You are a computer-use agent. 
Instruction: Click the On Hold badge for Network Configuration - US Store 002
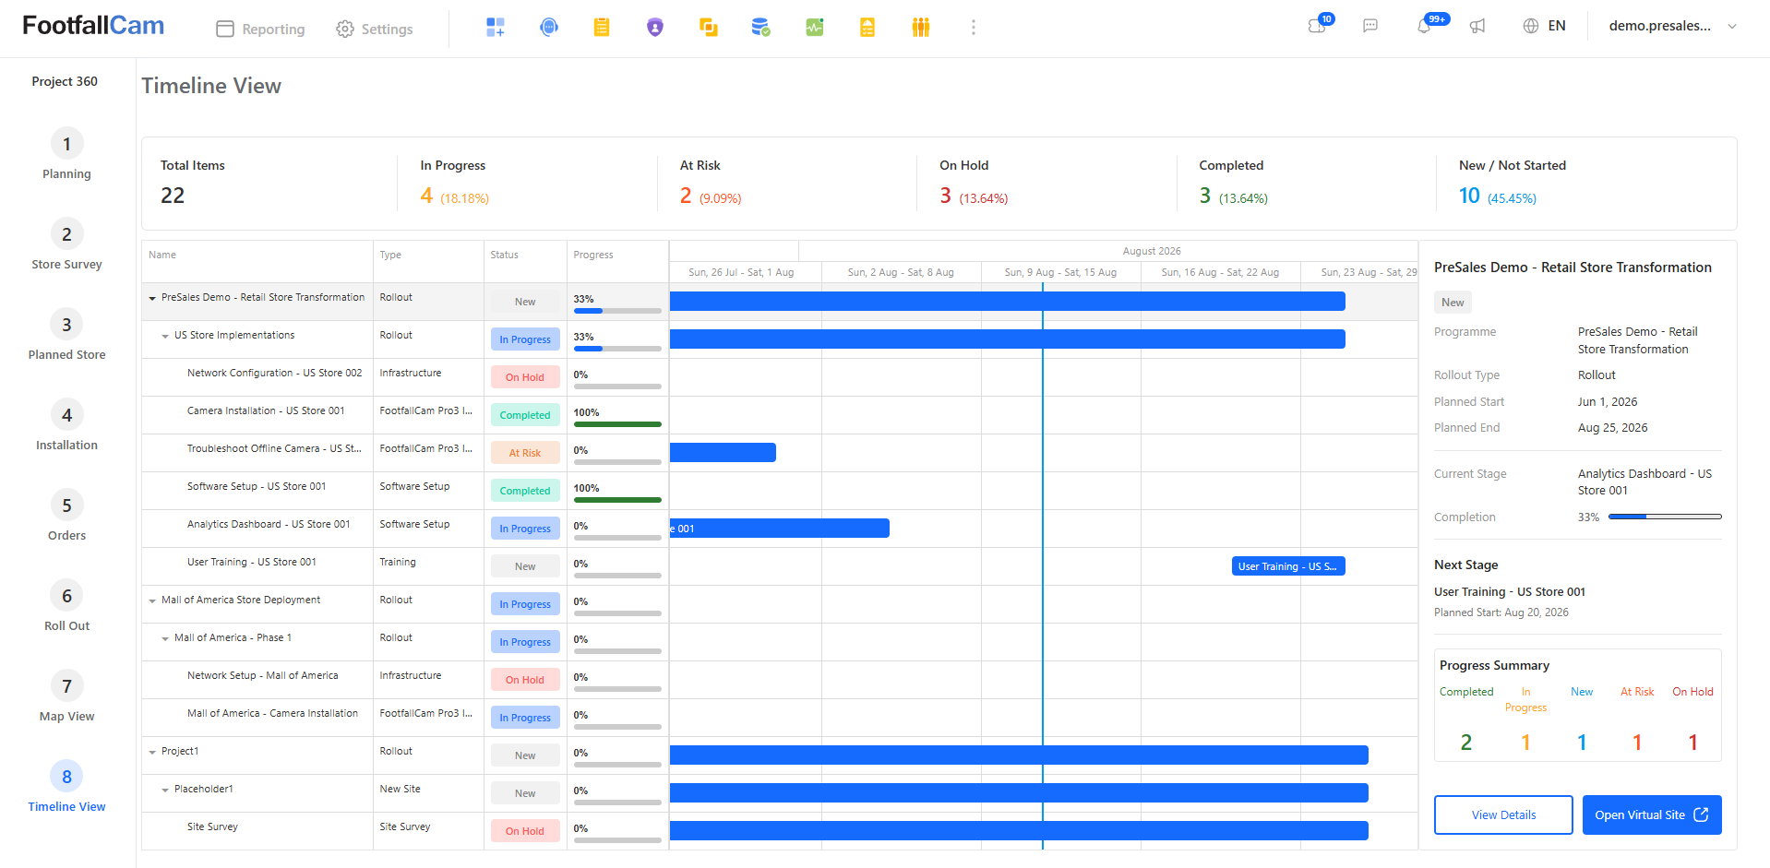coord(525,377)
